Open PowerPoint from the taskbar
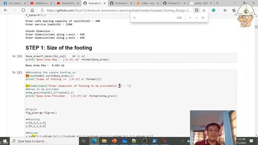 pos(114,141)
